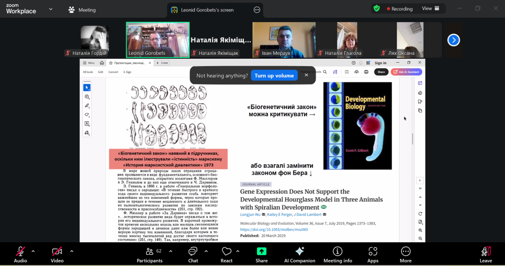Expand video options arrow next to Video
Image resolution: width=505 pixels, height=266 pixels.
[72, 251]
